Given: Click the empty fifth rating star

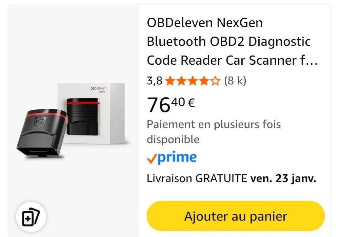Looking at the screenshot, I should click(x=215, y=81).
